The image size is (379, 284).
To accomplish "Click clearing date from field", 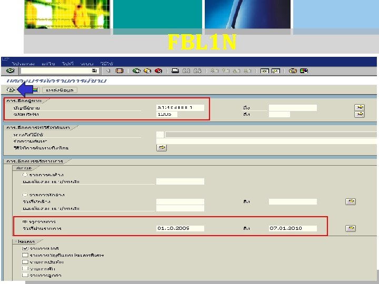I will click(180, 201).
